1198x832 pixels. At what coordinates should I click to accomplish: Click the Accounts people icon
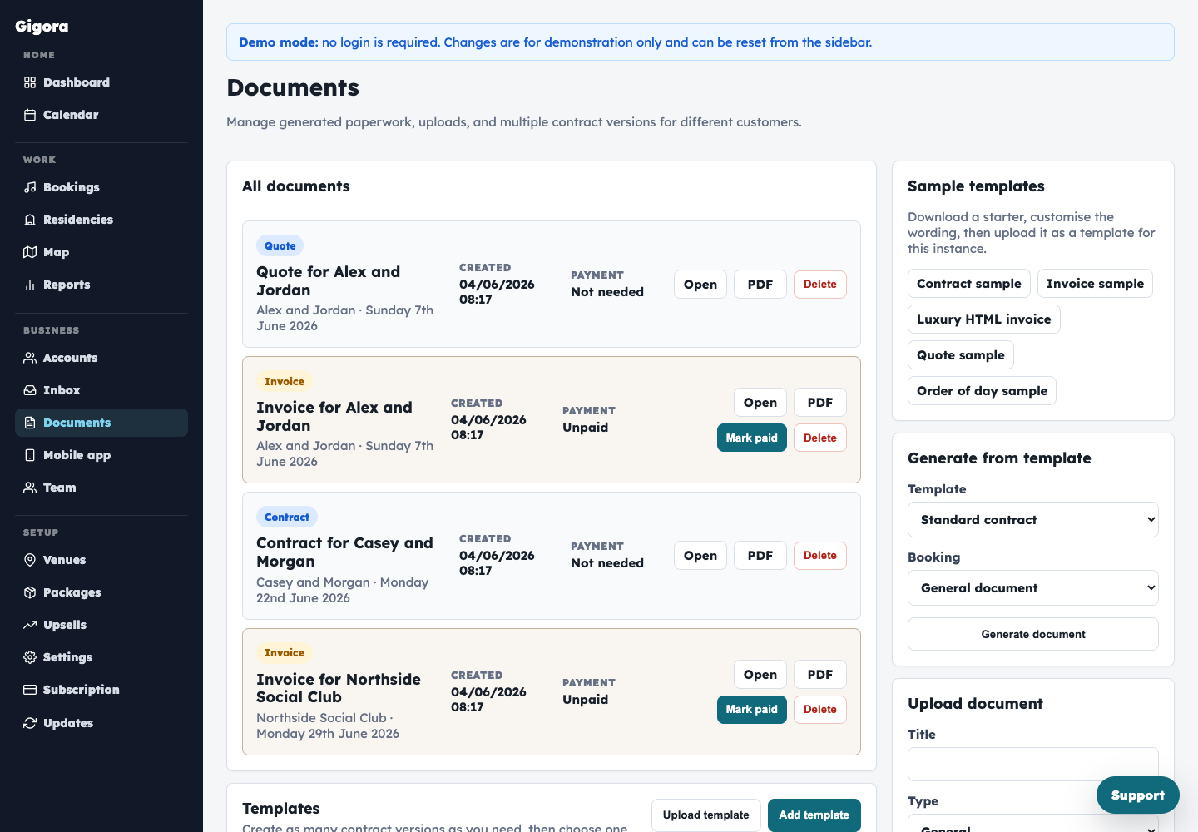coord(30,358)
